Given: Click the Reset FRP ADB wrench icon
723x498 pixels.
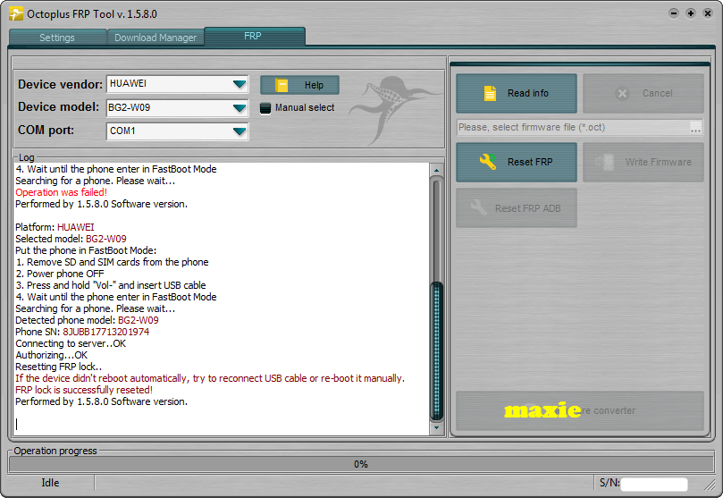Looking at the screenshot, I should tap(479, 207).
